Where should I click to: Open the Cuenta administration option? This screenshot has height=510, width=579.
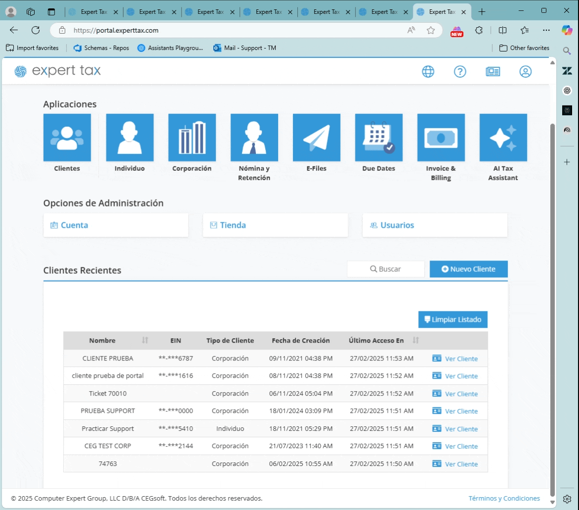116,225
